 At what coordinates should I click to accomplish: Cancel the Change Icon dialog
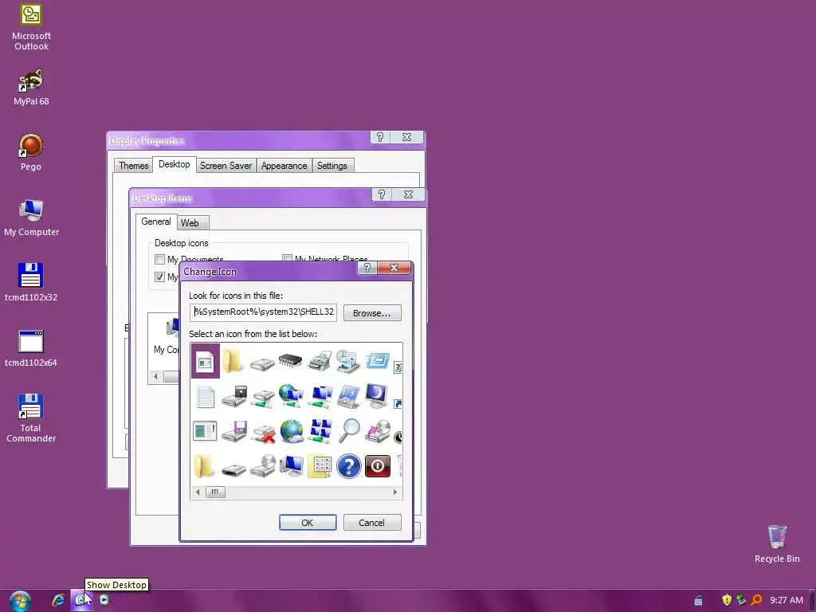372,523
